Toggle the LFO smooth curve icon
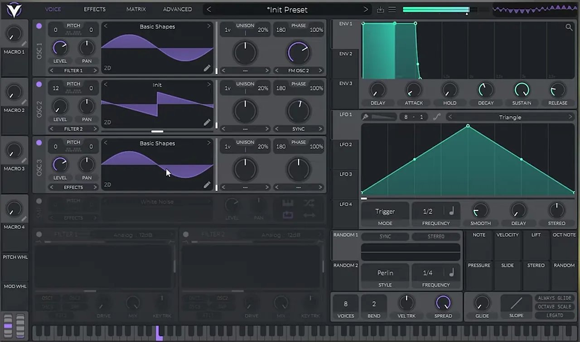The width and height of the screenshot is (580, 342). [x=437, y=117]
